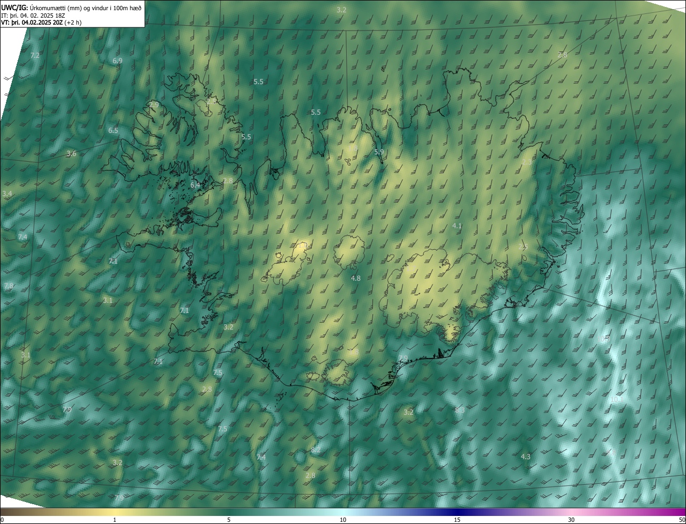Click the 6.9 value label on the map
Viewport: 686px width, 524px height.
117,61
